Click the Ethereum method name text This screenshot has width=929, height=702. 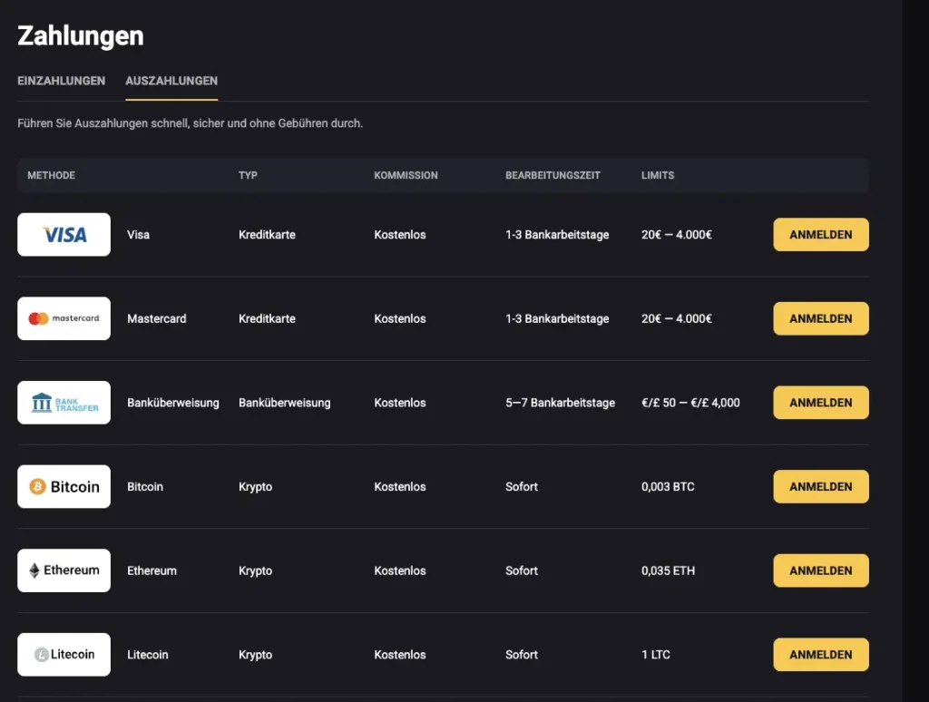[x=152, y=570]
